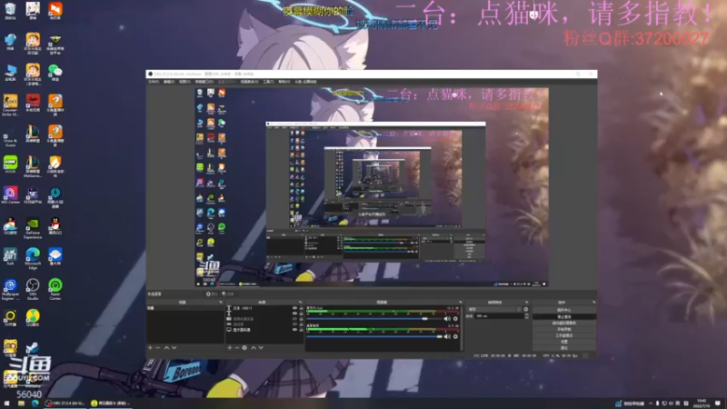
Task: Open Raft game desktop shortcut
Action: [x=10, y=256]
